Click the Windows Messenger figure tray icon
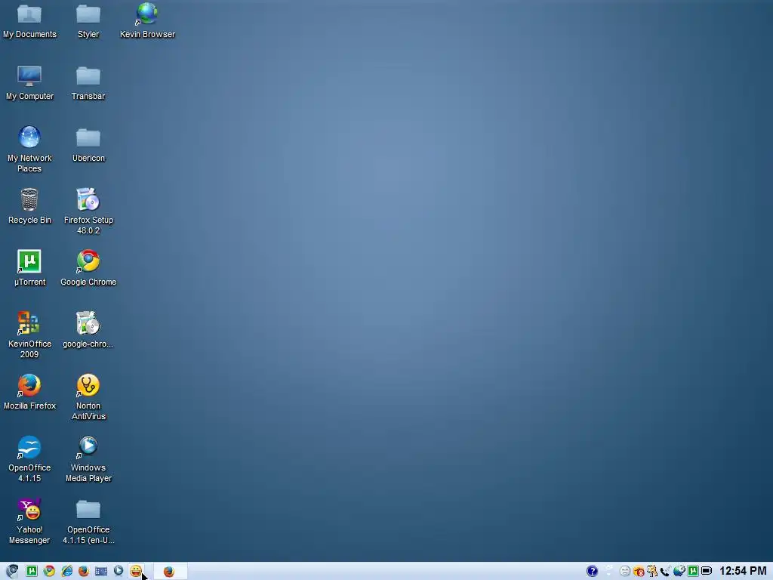Viewport: 773px width, 580px height. coord(651,571)
